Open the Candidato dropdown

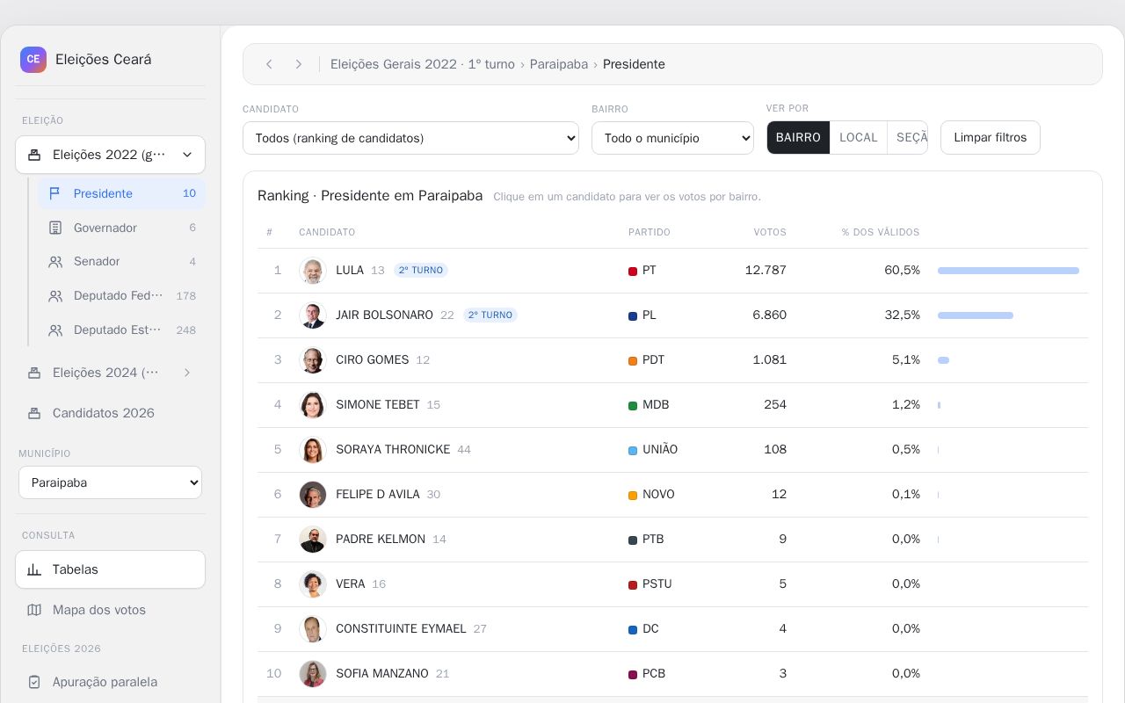[410, 138]
